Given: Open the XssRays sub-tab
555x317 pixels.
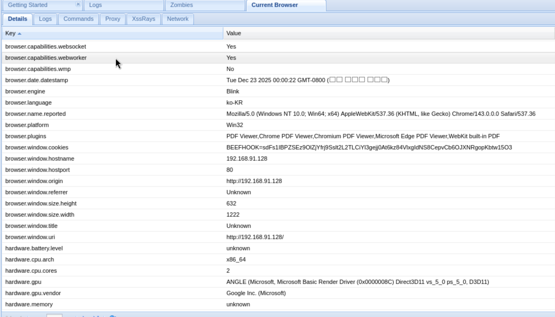Looking at the screenshot, I should (143, 19).
